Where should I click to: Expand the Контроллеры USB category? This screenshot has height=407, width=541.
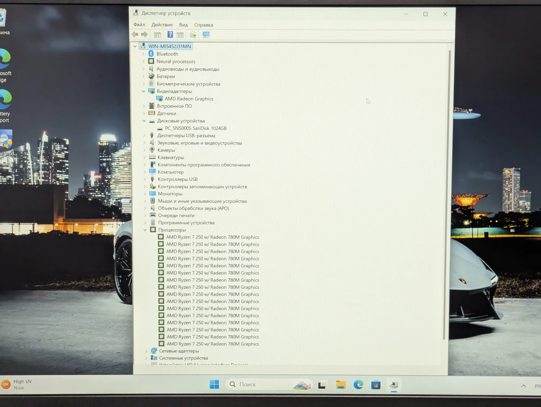pos(145,179)
